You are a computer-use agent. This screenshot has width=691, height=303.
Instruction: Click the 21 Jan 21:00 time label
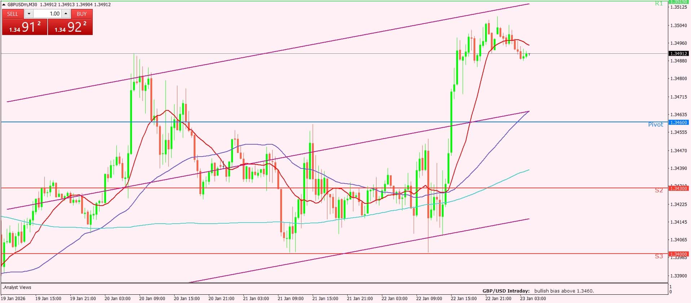coord(360,299)
